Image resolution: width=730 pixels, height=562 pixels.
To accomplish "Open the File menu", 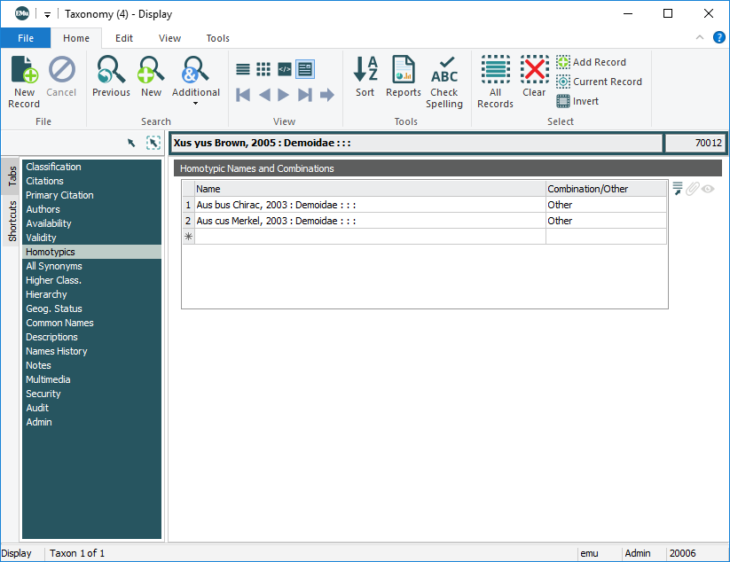I will tap(26, 38).
